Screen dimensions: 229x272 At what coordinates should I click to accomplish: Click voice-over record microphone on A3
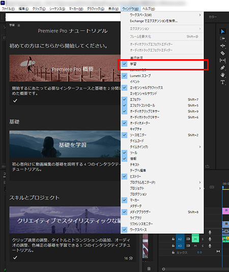click(210, 246)
